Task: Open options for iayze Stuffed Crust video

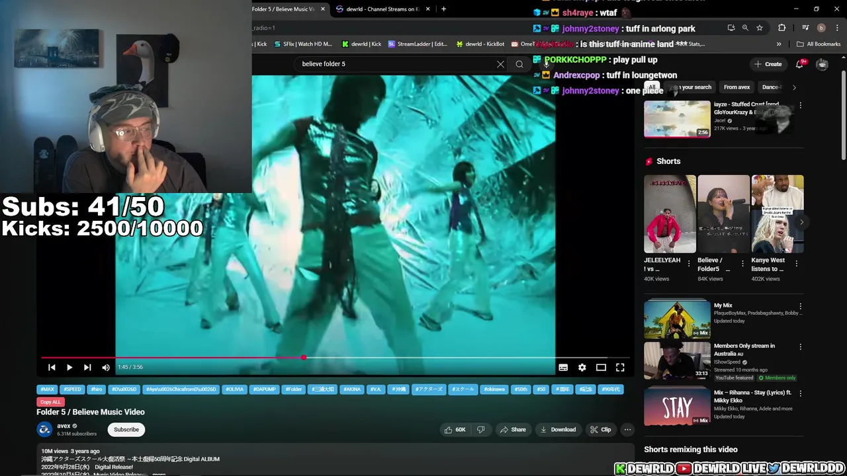Action: (x=800, y=106)
